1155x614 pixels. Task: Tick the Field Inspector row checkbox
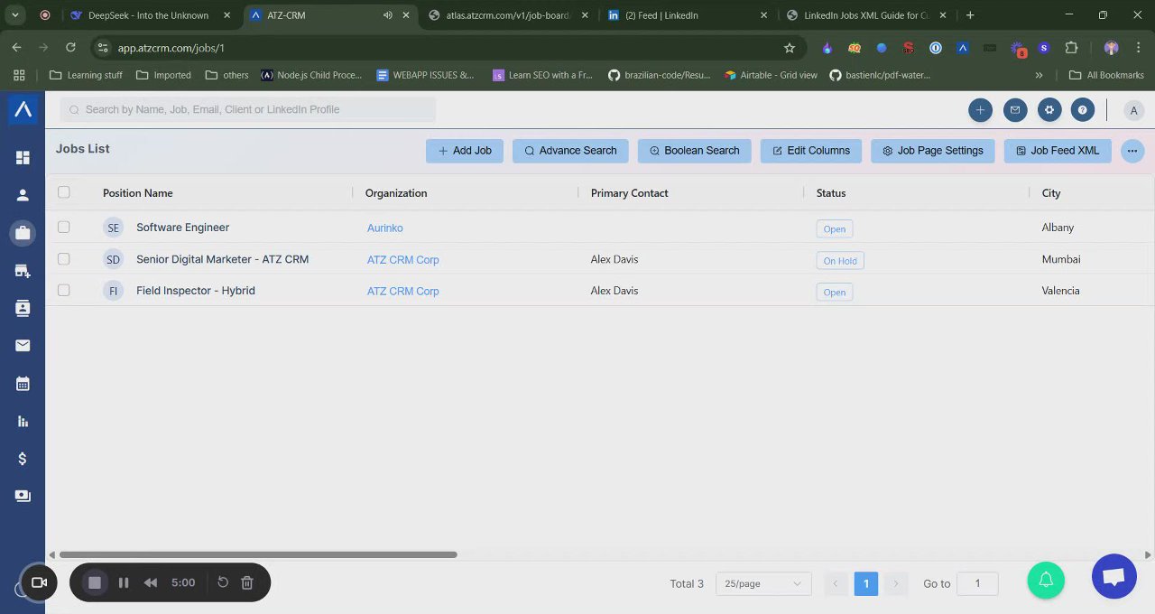63,290
